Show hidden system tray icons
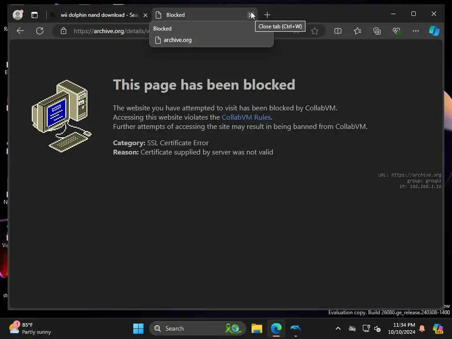 (x=338, y=328)
